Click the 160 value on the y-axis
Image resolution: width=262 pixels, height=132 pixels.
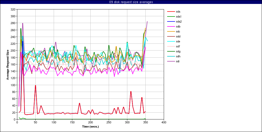coord(13,64)
